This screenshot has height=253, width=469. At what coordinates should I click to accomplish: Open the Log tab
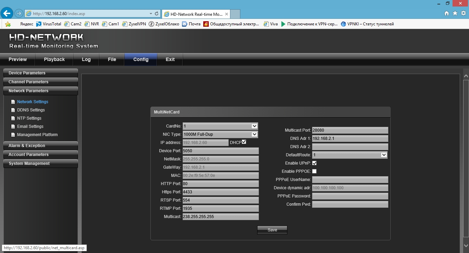[x=86, y=59]
